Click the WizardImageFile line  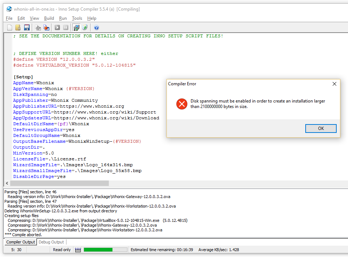click(x=73, y=165)
